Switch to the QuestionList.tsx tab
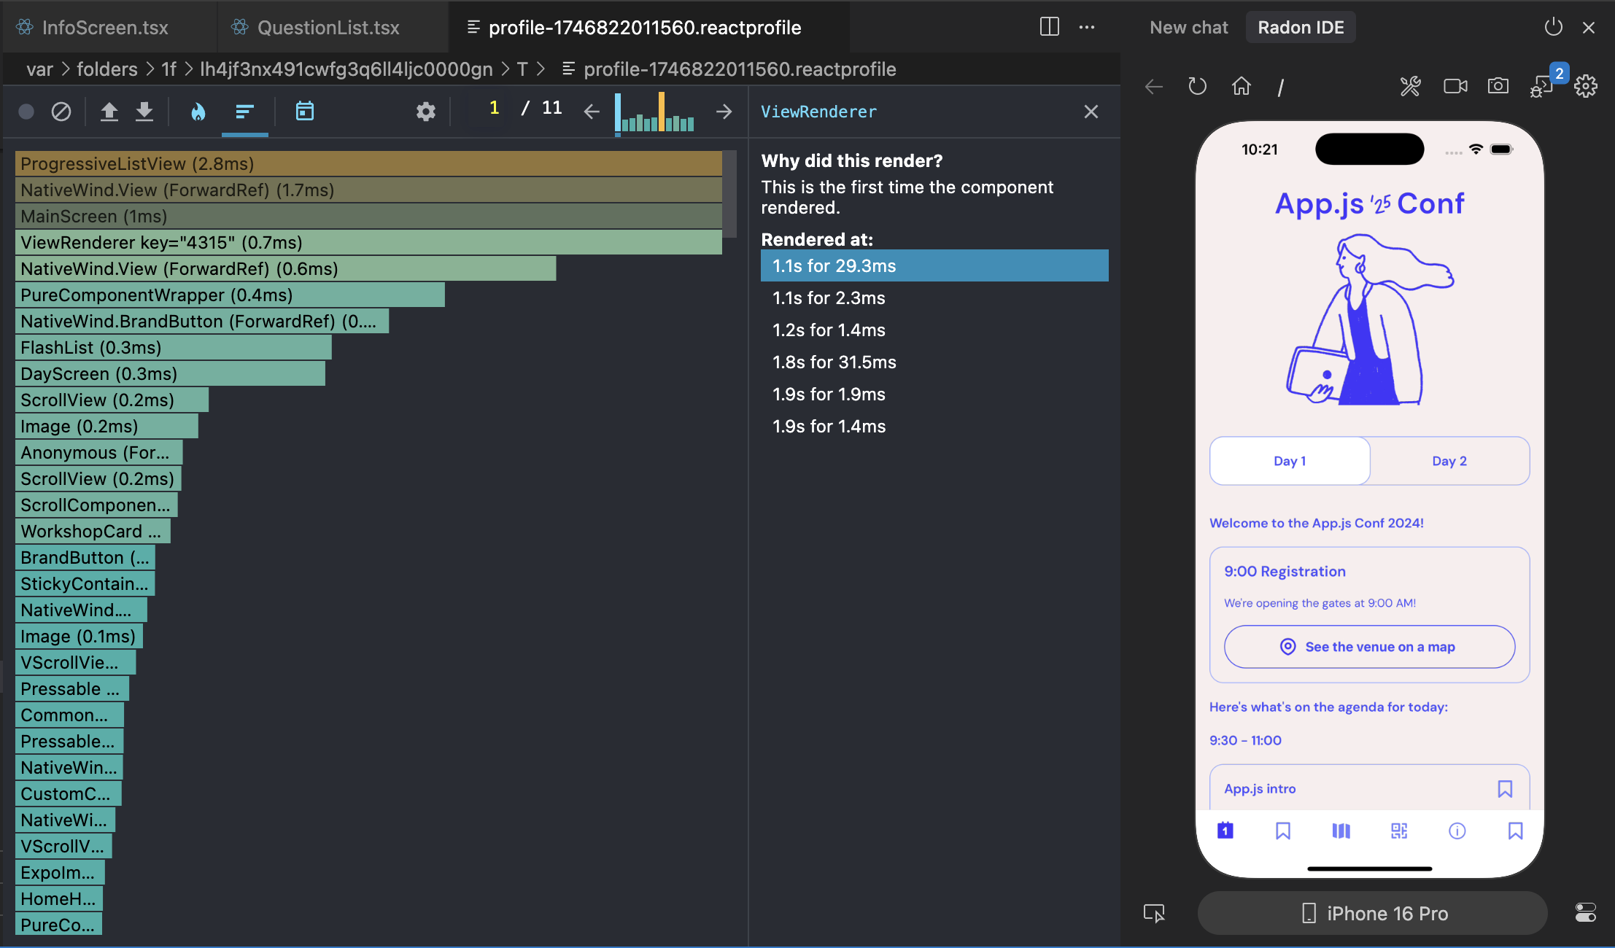The image size is (1615, 948). [328, 28]
